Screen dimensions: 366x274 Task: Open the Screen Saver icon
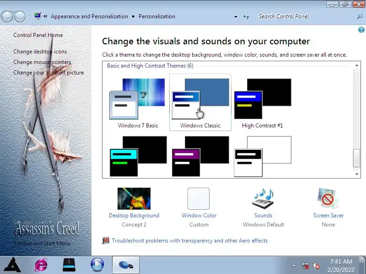point(328,199)
